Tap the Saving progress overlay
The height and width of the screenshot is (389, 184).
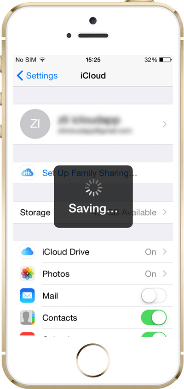click(x=93, y=196)
